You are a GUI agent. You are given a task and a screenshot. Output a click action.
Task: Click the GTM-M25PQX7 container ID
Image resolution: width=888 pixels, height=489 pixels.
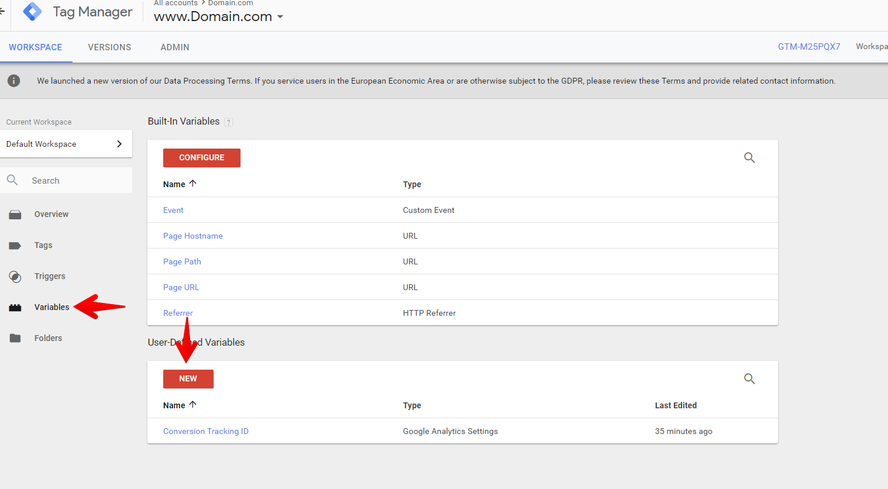809,47
